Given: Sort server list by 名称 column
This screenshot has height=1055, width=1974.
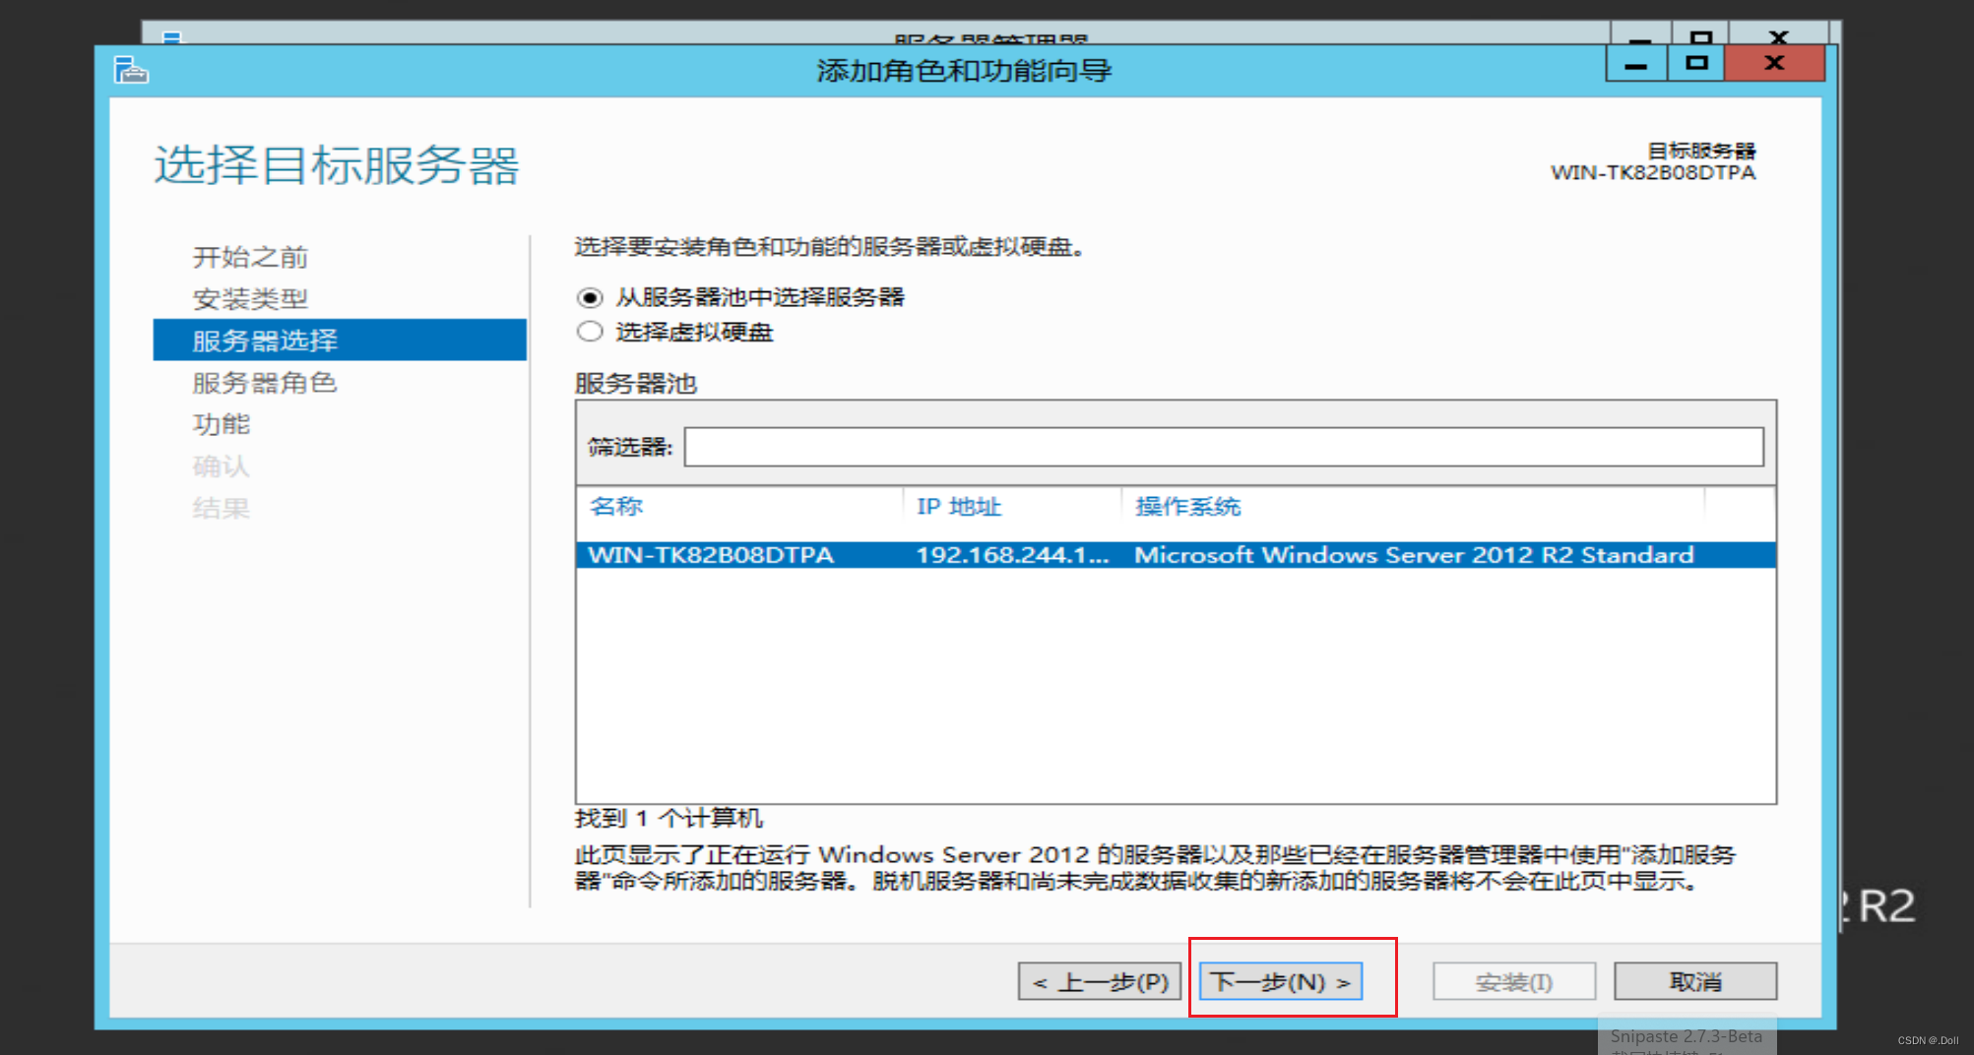Looking at the screenshot, I should (x=616, y=506).
